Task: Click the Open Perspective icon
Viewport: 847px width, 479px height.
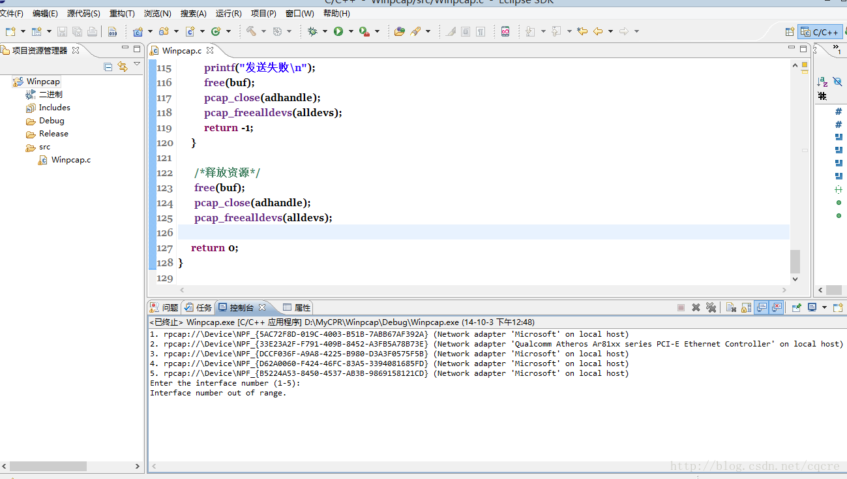Action: click(x=790, y=31)
